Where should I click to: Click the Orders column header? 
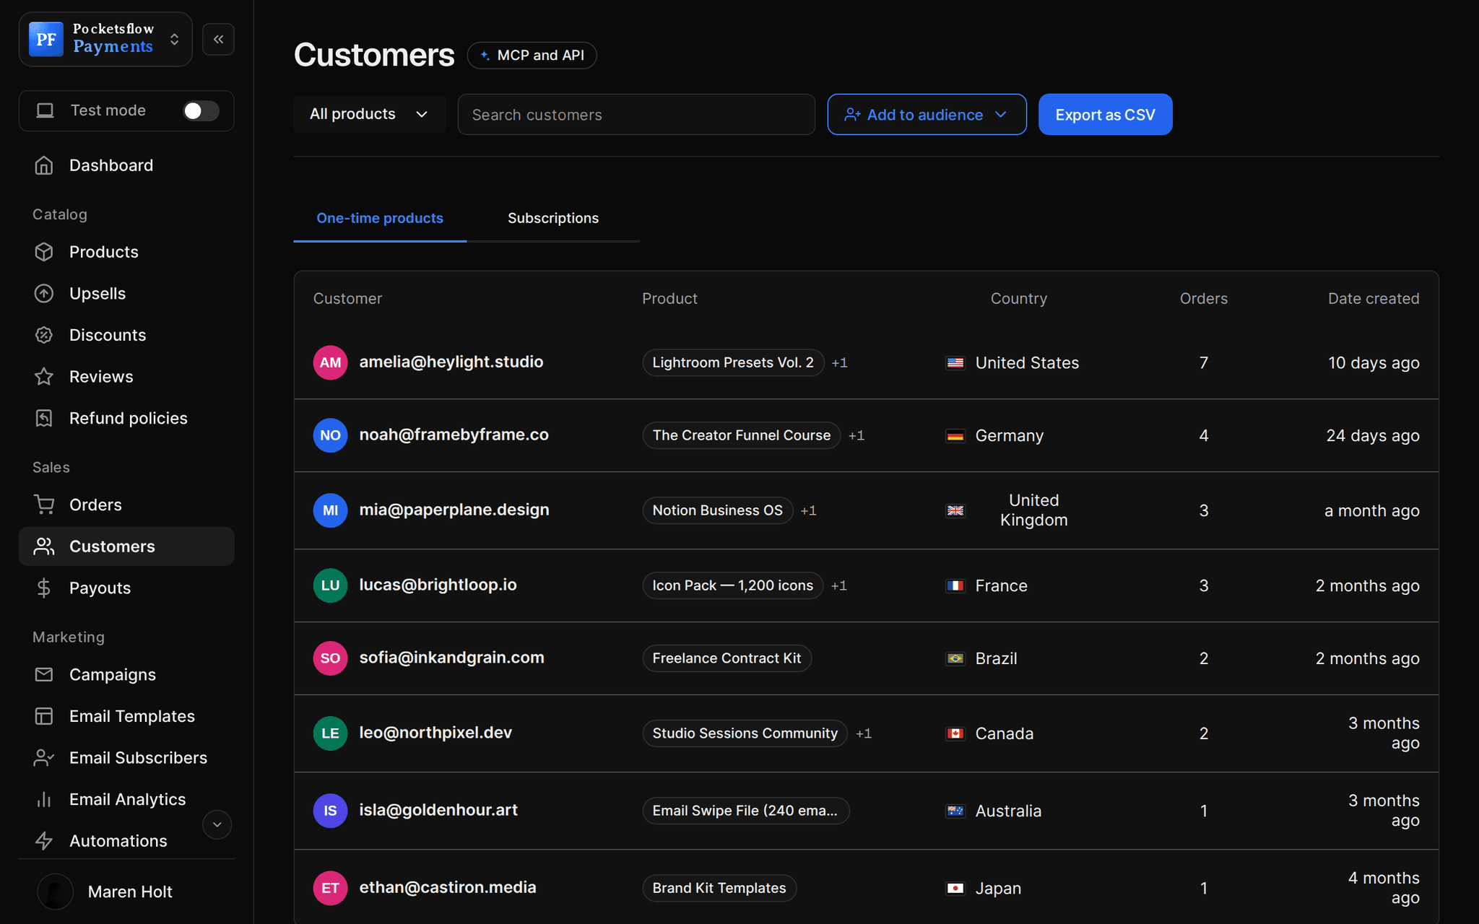point(1203,298)
